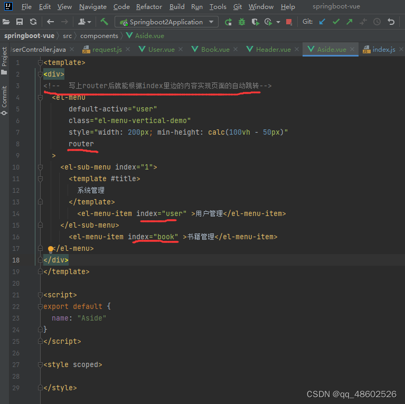Click the Profiler run icon

(x=268, y=22)
